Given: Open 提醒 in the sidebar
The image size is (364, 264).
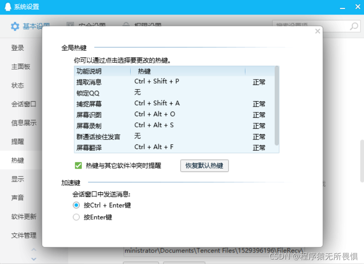Looking at the screenshot, I should (18, 142).
